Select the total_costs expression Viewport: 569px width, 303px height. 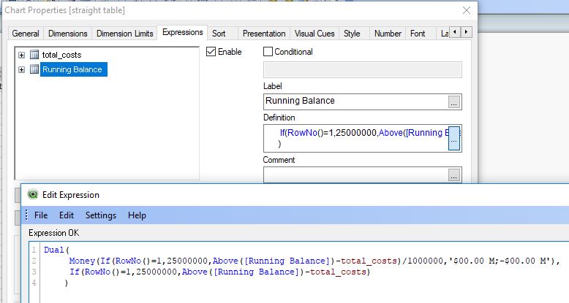61,55
